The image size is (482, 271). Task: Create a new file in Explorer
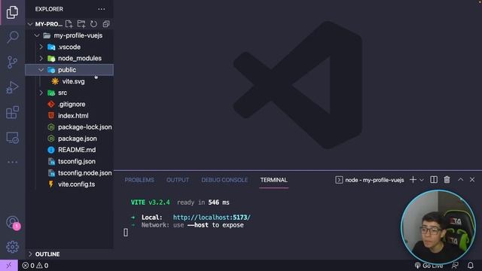click(x=69, y=24)
